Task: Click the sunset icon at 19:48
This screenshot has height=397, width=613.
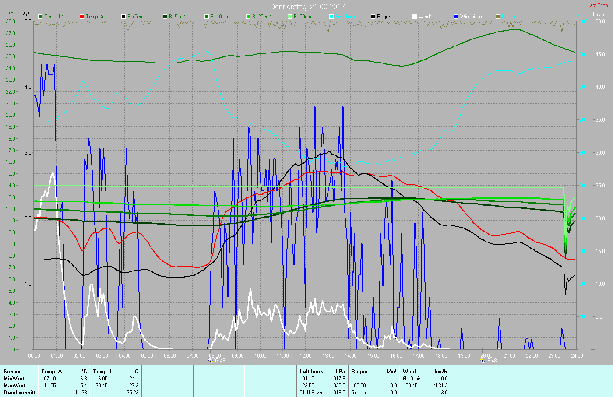Action: 483,361
